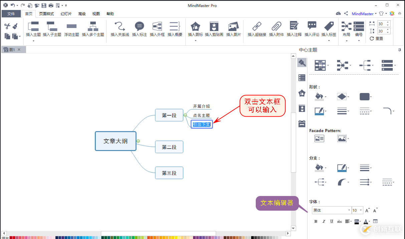Viewport: 405px width, 239px height.
Task: Collapse the 文章大纲 central topic toggle
Action: click(138, 141)
